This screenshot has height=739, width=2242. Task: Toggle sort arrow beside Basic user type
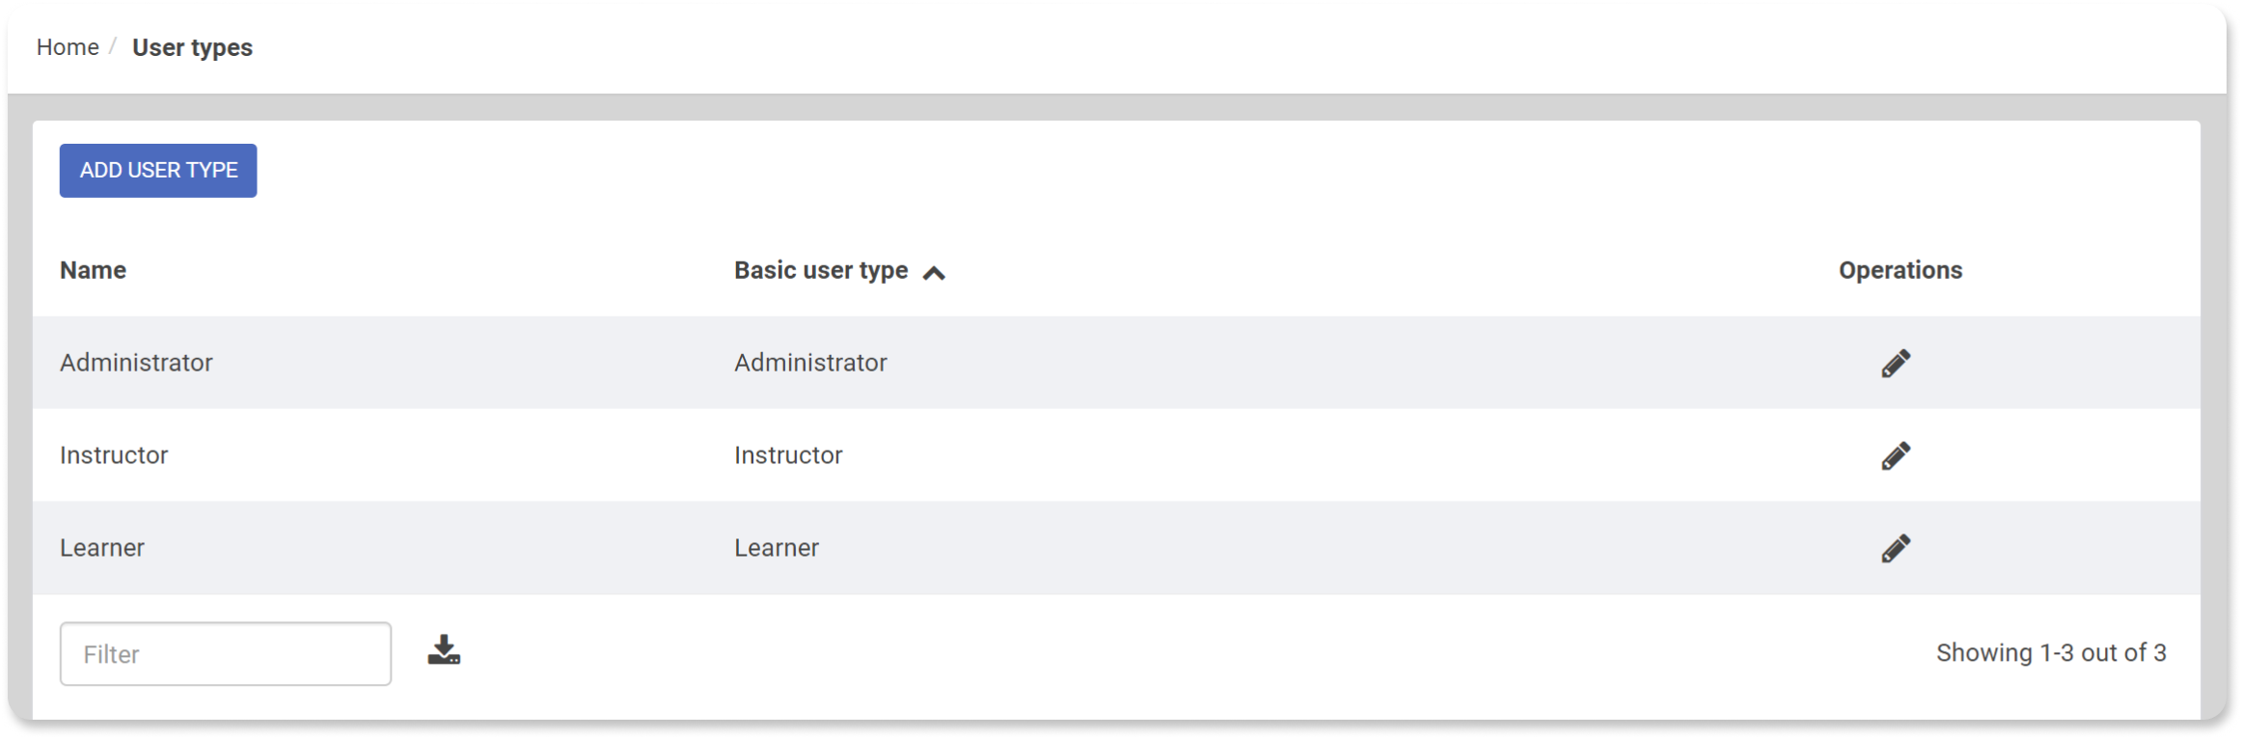pyautogui.click(x=934, y=273)
